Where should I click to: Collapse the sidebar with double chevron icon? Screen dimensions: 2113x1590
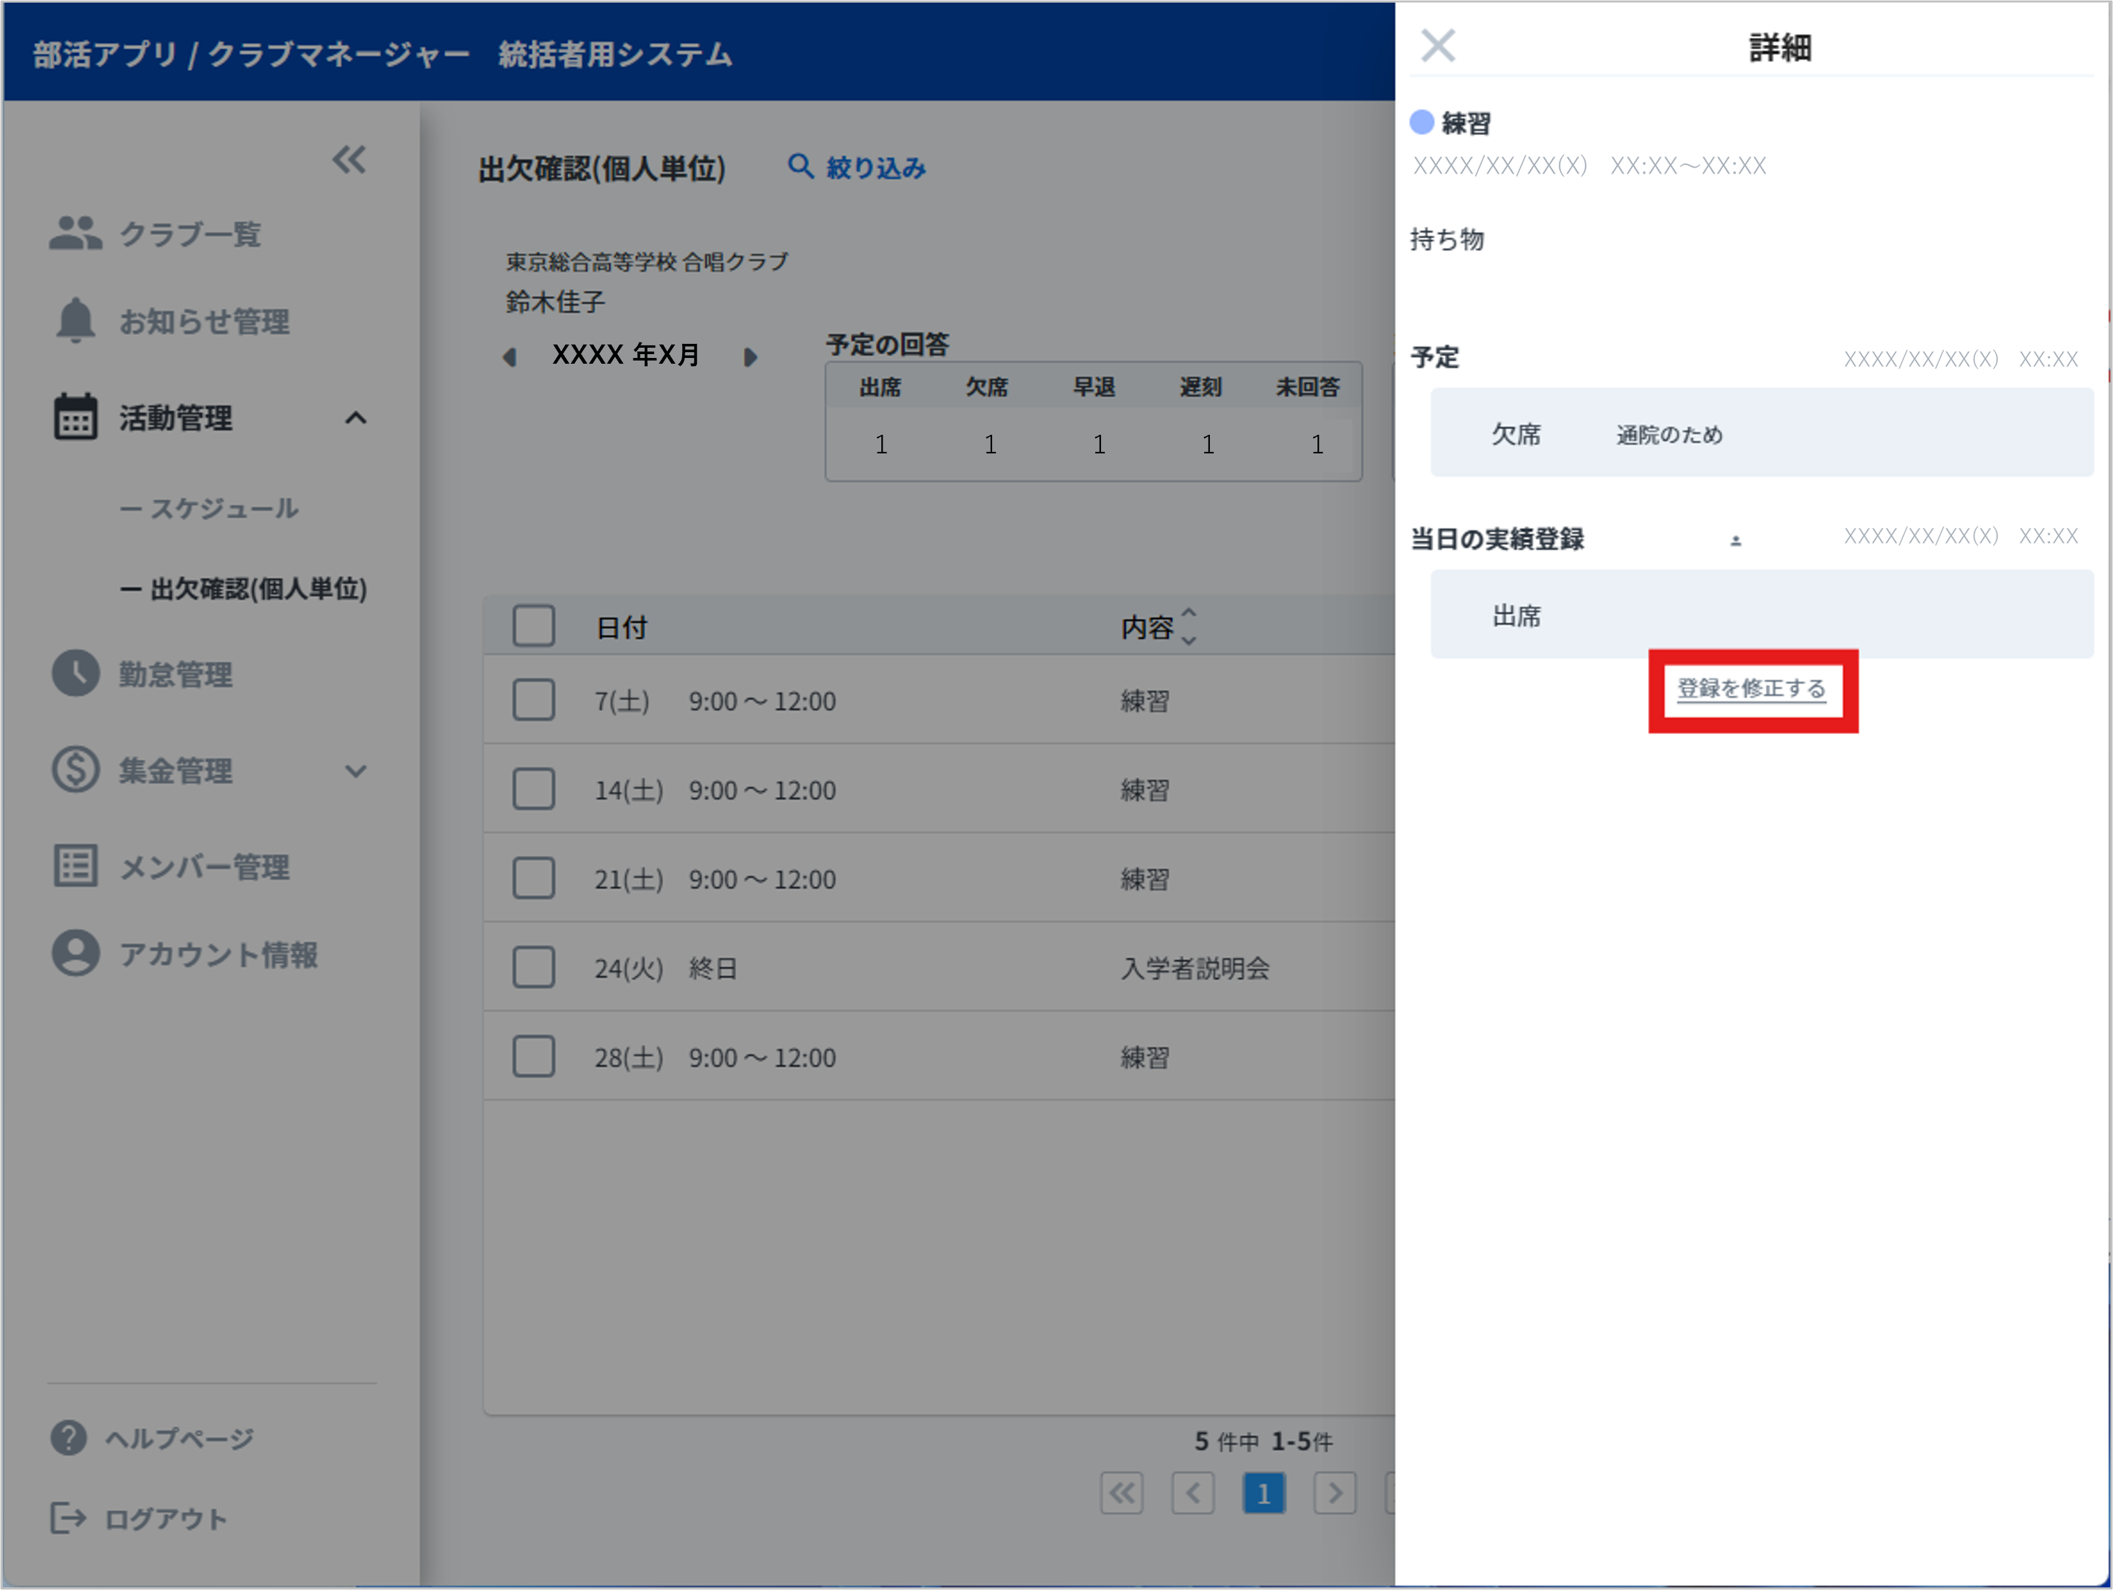click(x=348, y=159)
